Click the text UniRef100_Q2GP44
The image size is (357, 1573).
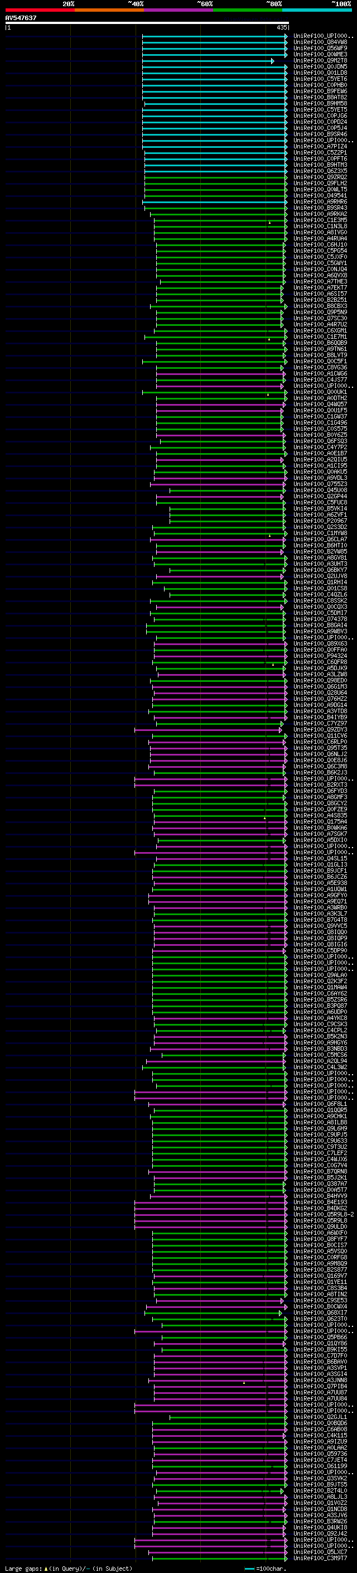320,497
